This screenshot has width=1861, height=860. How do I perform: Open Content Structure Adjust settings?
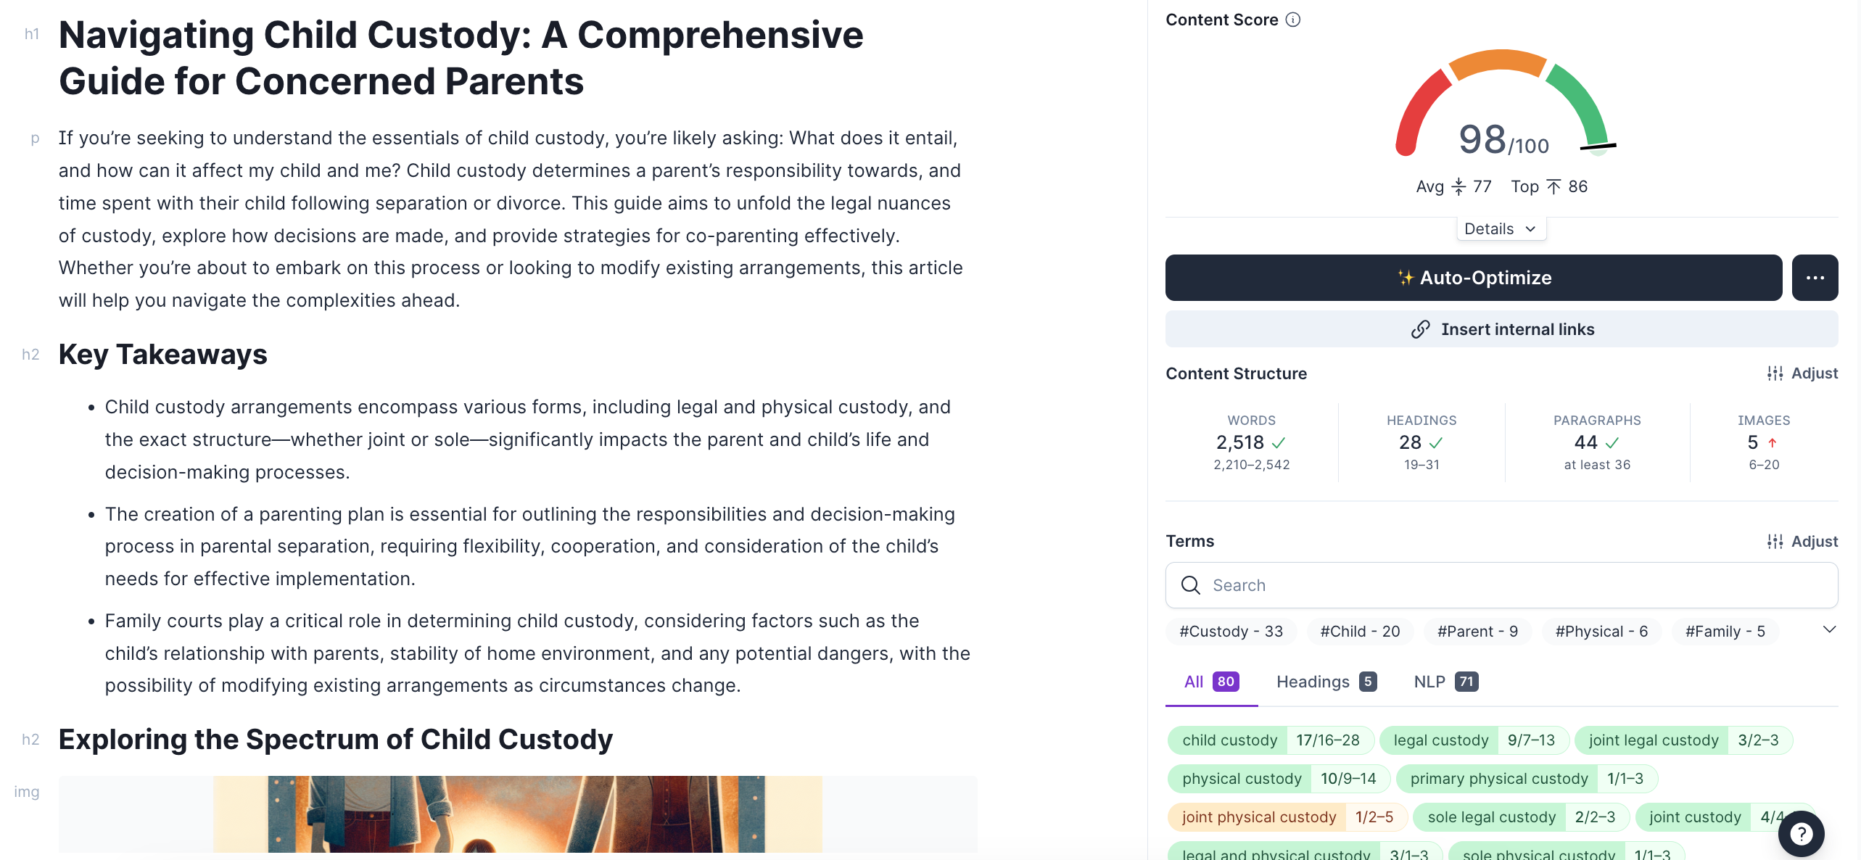pos(1802,373)
